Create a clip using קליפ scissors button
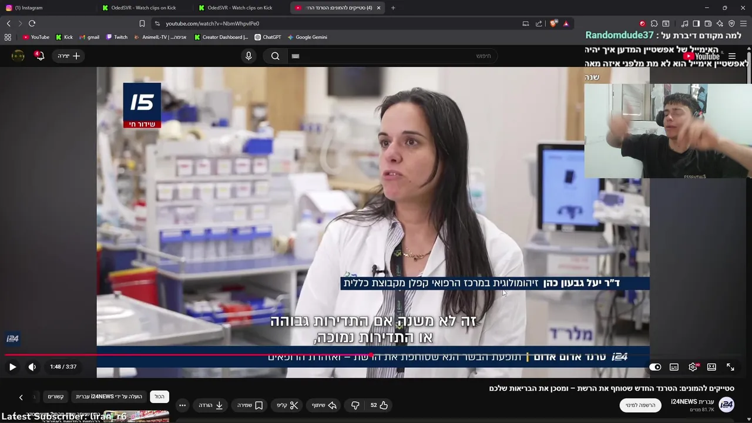 point(288,405)
